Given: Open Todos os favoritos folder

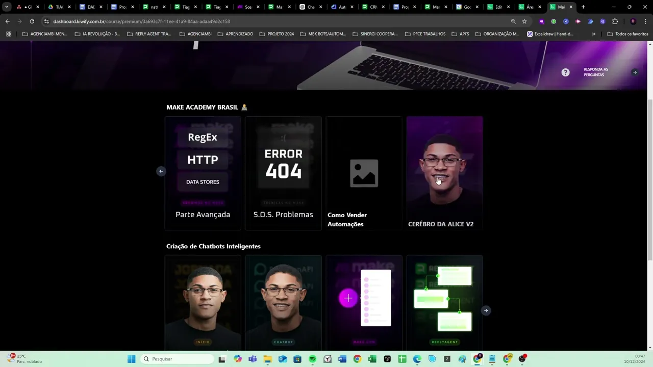Looking at the screenshot, I should click(x=628, y=34).
